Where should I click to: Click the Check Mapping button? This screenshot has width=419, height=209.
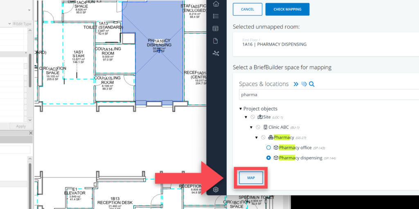(x=287, y=9)
